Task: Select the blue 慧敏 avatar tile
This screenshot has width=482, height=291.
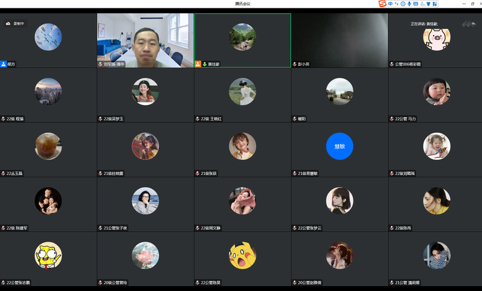Action: (x=339, y=146)
